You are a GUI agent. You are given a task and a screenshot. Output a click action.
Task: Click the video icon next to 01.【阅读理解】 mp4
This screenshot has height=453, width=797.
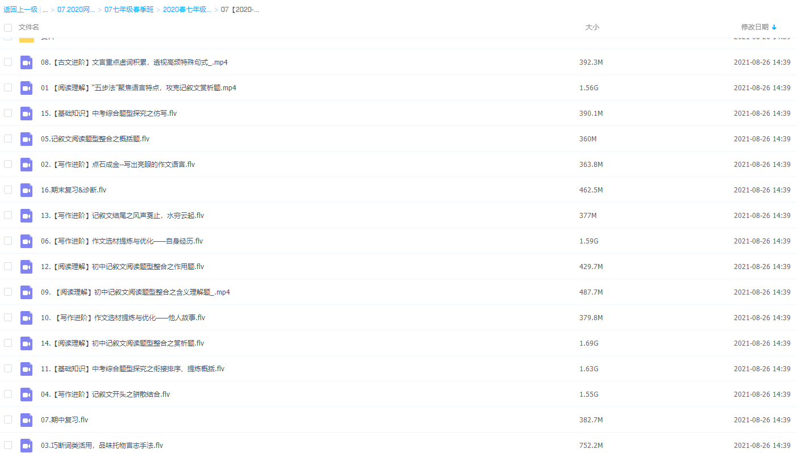(26, 87)
